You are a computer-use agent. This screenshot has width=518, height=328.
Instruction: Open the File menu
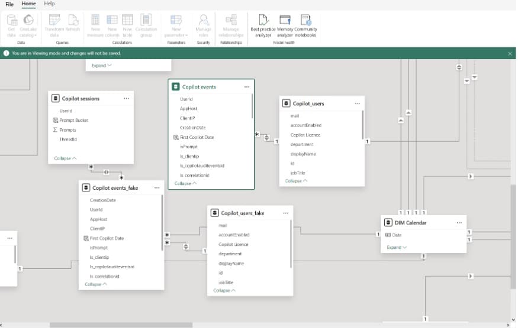[9, 4]
